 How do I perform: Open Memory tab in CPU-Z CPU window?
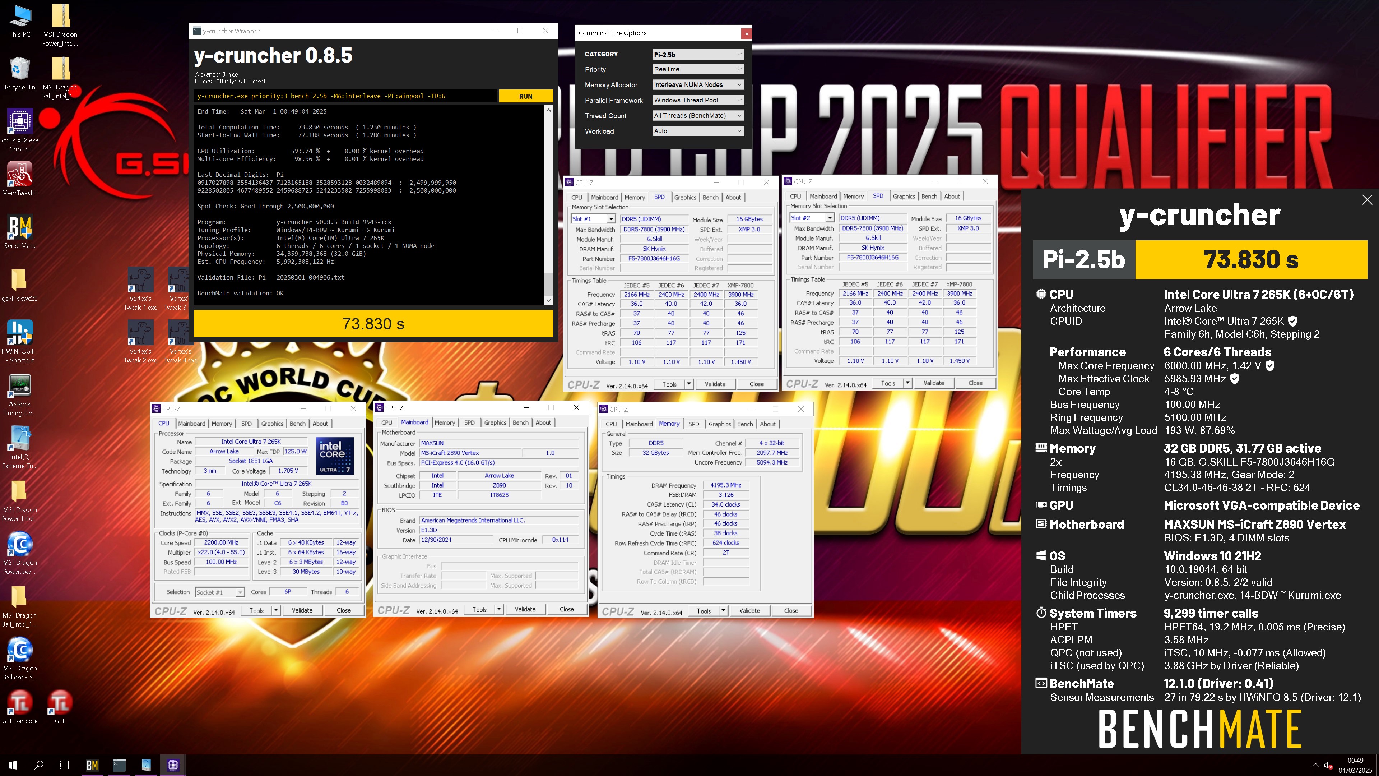tap(222, 424)
